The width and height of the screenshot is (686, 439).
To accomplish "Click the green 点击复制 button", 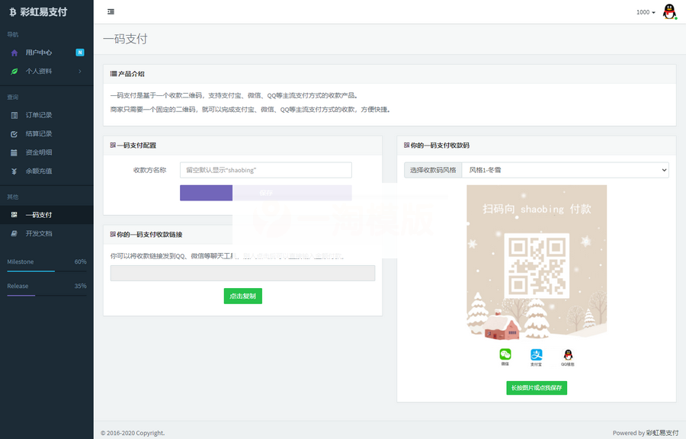I will pos(242,296).
